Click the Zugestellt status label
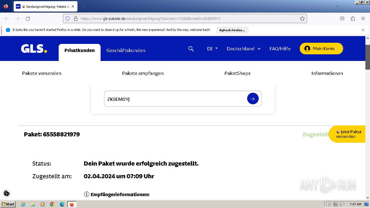The width and height of the screenshot is (370, 208). coord(315,134)
